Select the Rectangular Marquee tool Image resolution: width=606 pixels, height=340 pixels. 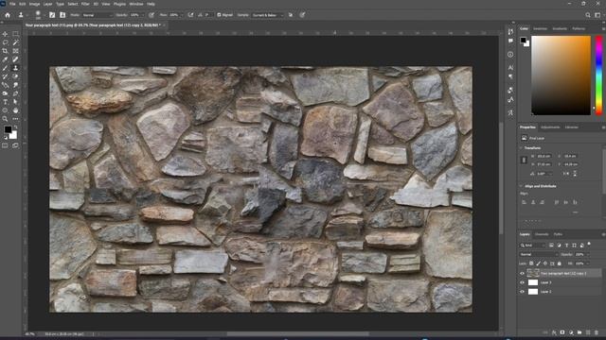point(15,34)
